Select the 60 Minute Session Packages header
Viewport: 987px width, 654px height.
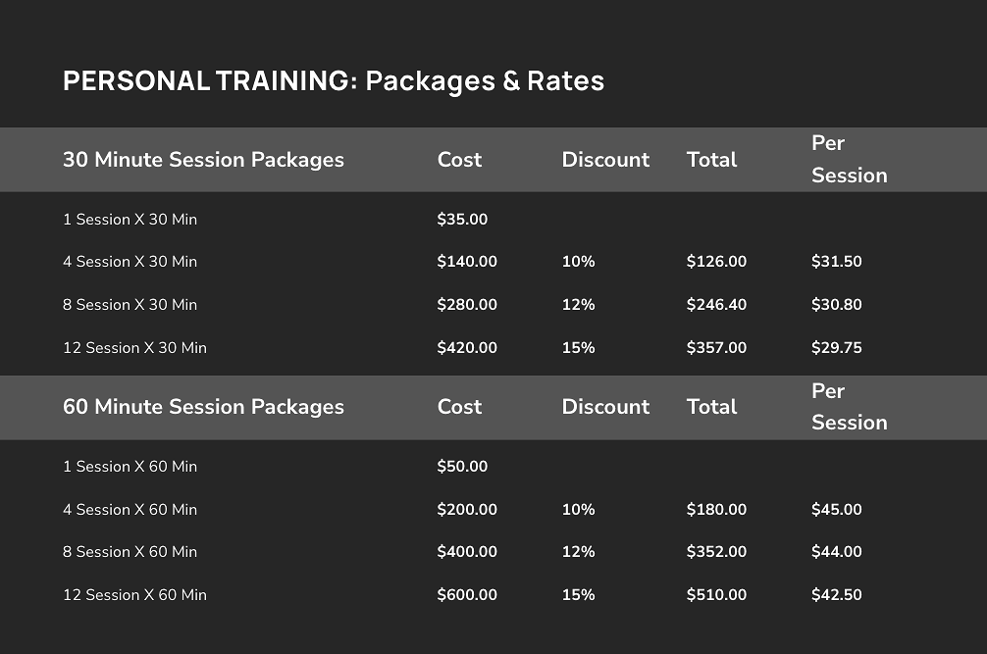pos(203,407)
